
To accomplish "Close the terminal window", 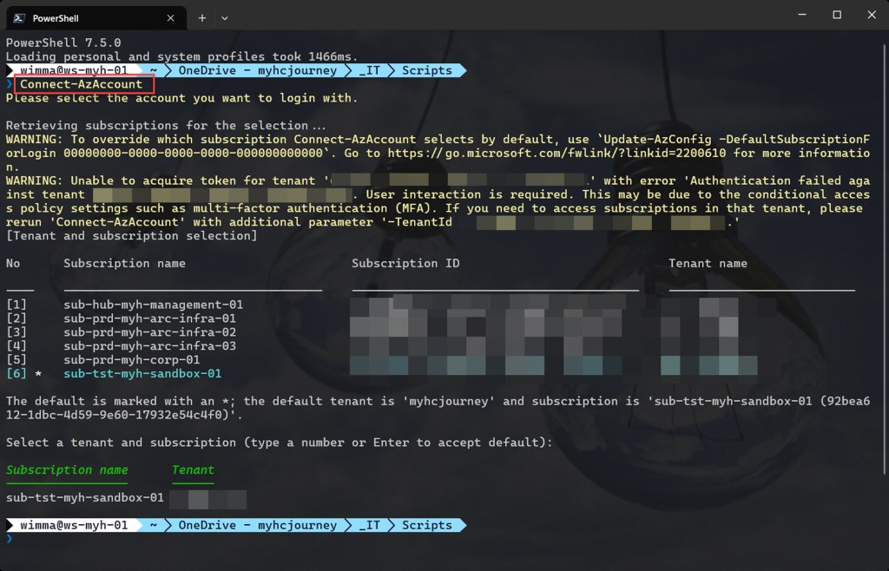I will [x=870, y=15].
